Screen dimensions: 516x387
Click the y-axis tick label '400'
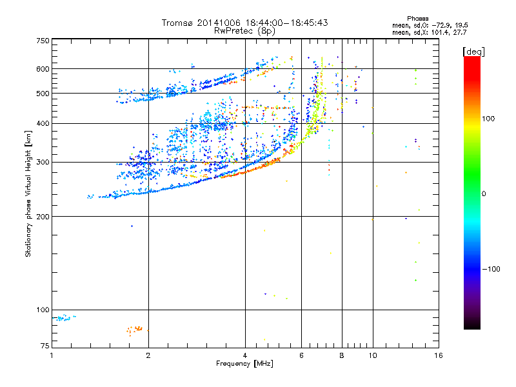point(43,124)
